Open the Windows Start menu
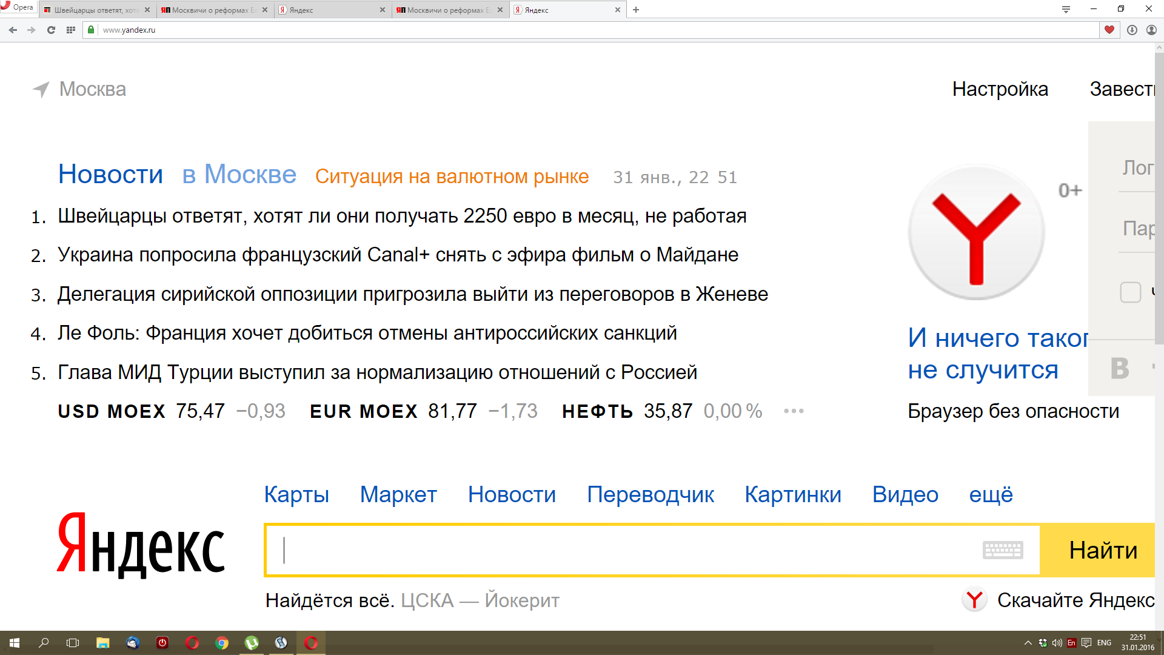This screenshot has width=1164, height=655. point(15,643)
